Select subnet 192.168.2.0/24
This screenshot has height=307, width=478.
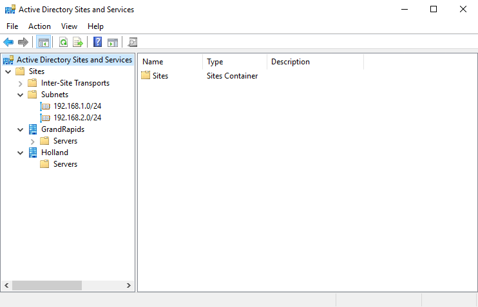(x=77, y=118)
